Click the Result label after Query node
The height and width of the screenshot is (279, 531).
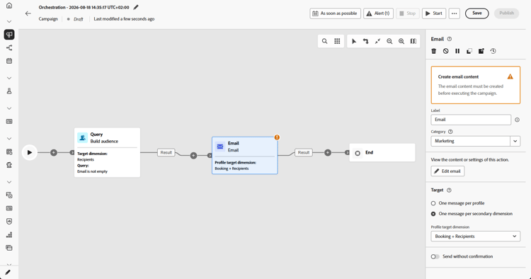[x=166, y=153]
